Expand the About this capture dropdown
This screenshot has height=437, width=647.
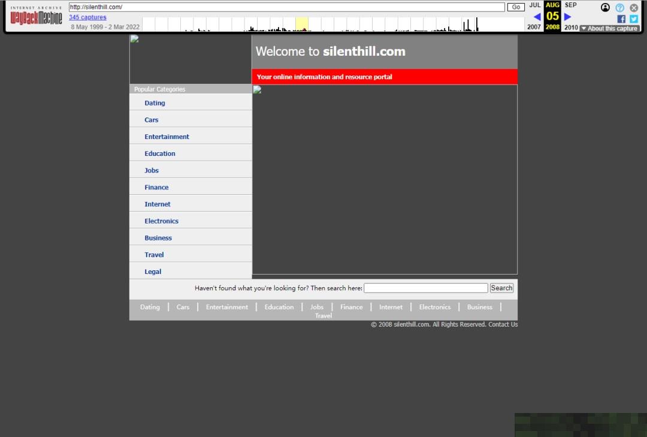609,29
